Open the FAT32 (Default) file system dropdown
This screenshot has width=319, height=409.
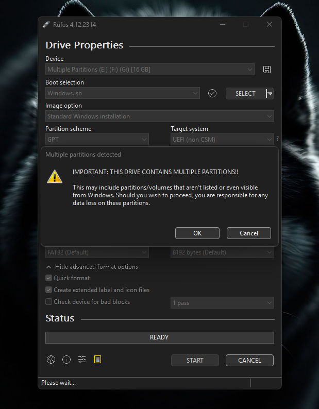point(97,252)
